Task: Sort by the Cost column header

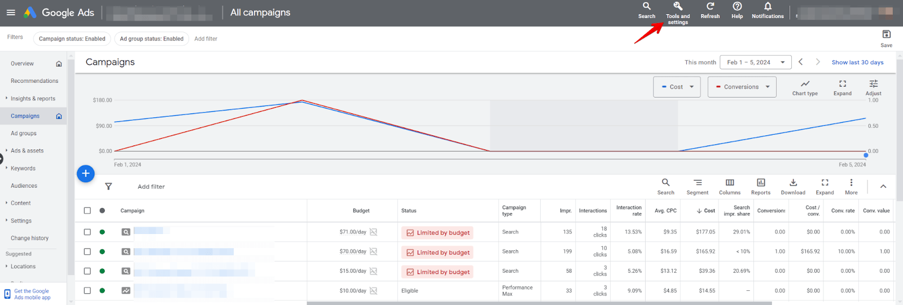Action: [705, 211]
